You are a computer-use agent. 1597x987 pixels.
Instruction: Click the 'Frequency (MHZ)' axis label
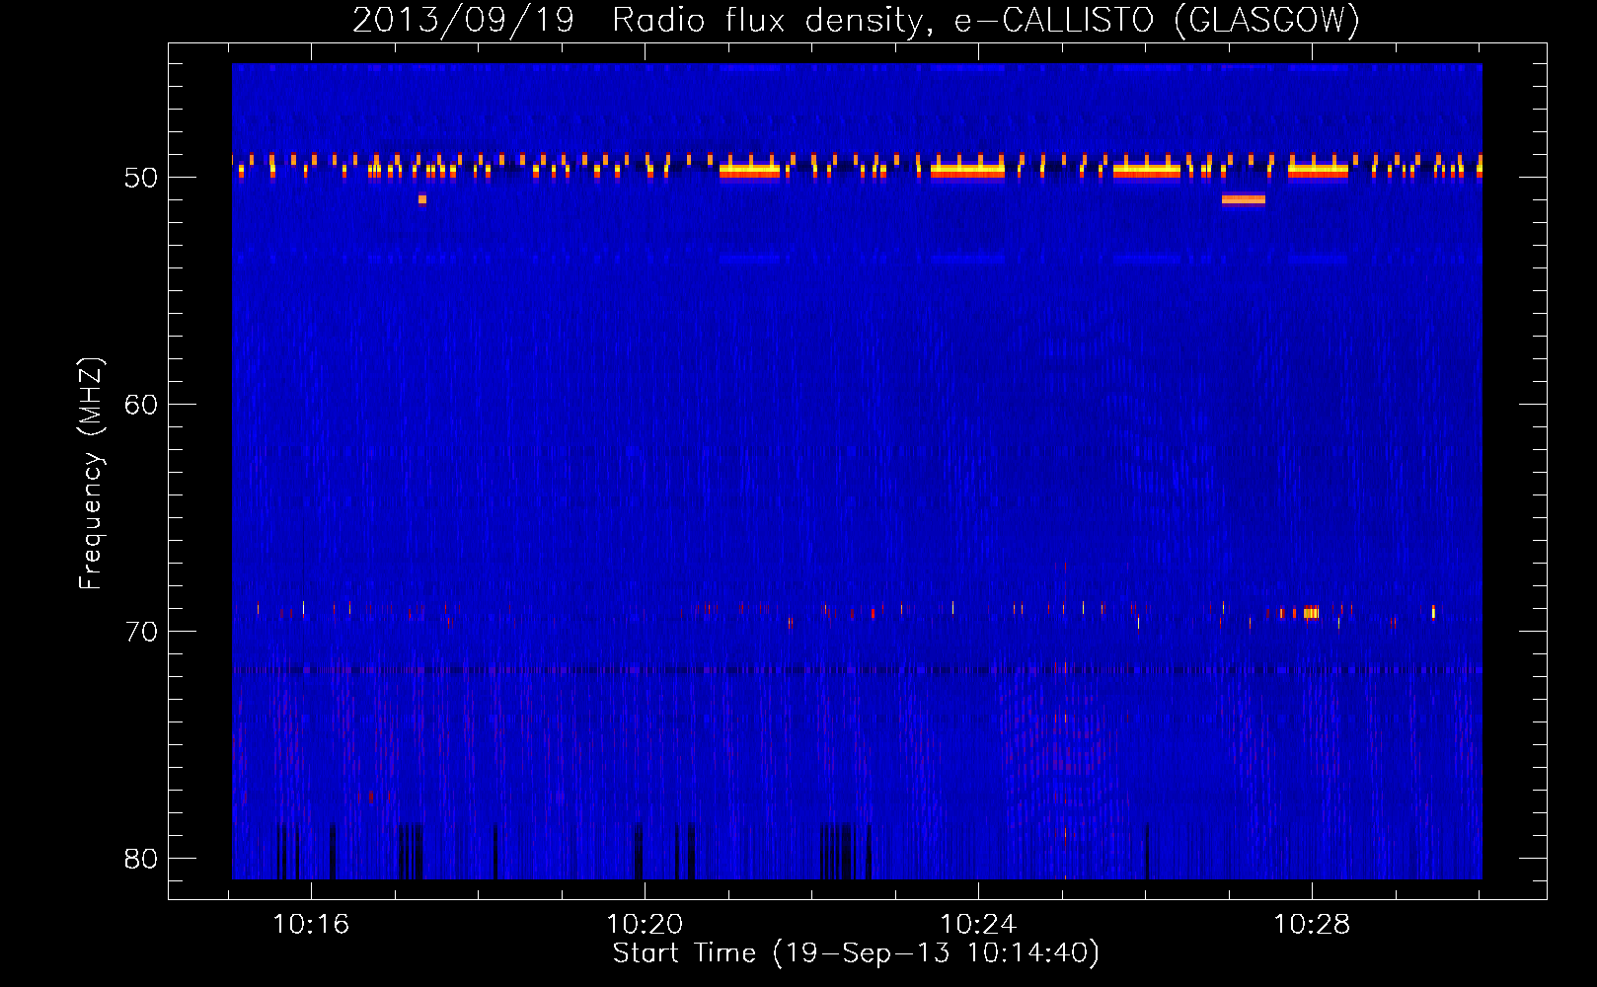pyautogui.click(x=90, y=474)
